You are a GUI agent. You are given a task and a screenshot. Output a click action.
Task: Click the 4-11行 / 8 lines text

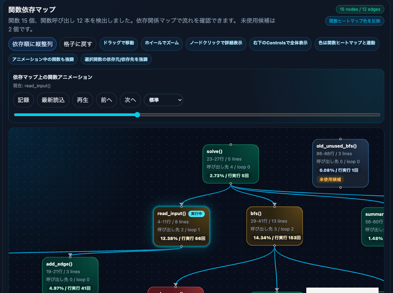173,222
